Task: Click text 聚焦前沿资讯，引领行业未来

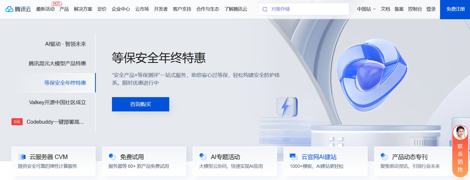Action: (x=410, y=166)
